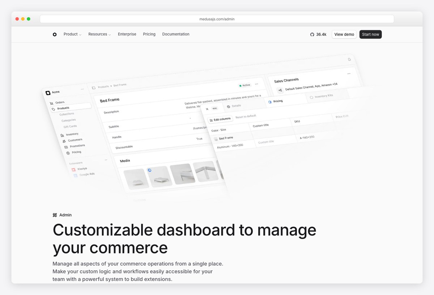The width and height of the screenshot is (434, 295).
Task: Click the Price EUR column header
Action: point(342,117)
